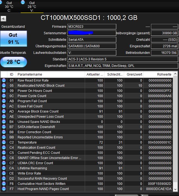Click status orb for Power On Hours Count
This screenshot has width=179, height=196.
4,91
